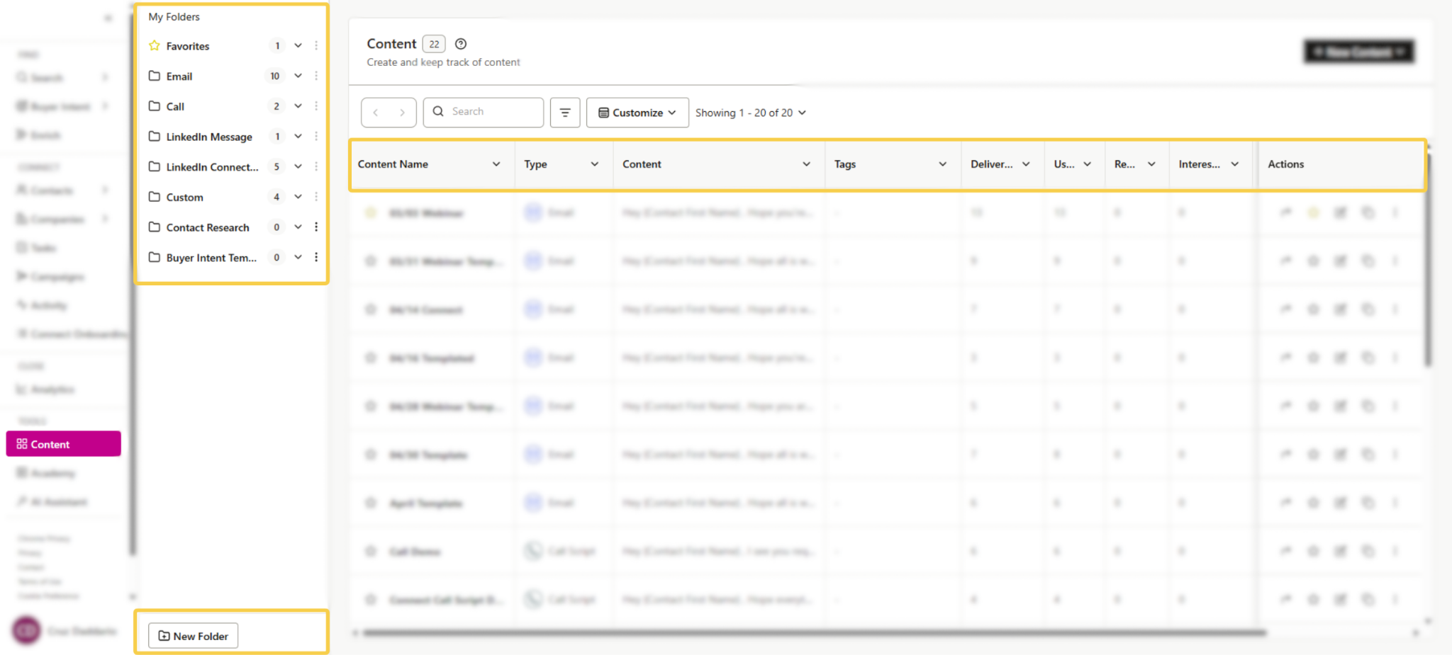
Task: Open the Re... column dropdown
Action: (1151, 164)
